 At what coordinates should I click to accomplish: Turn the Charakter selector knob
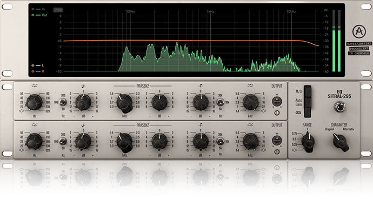[x=341, y=142]
